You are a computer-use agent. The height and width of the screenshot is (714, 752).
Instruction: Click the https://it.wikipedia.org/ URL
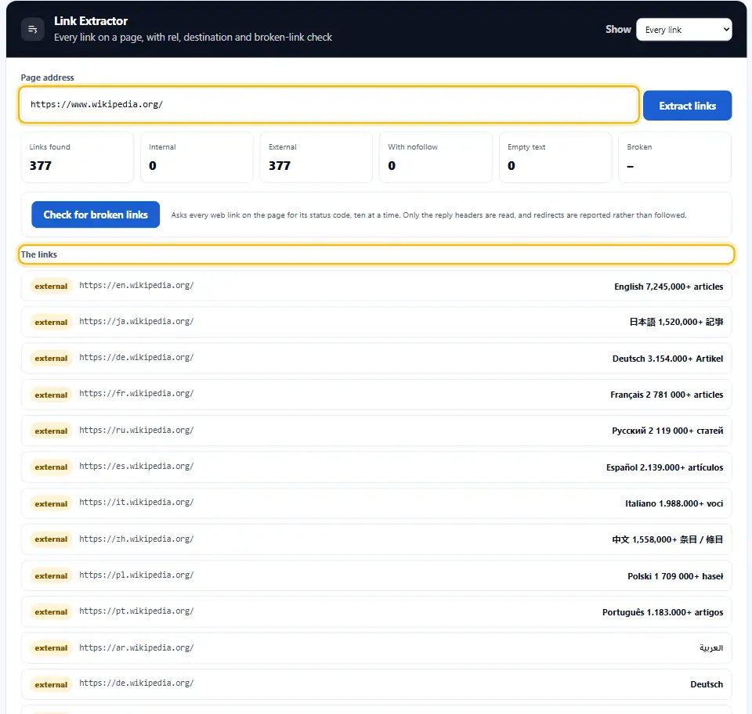coord(136,502)
